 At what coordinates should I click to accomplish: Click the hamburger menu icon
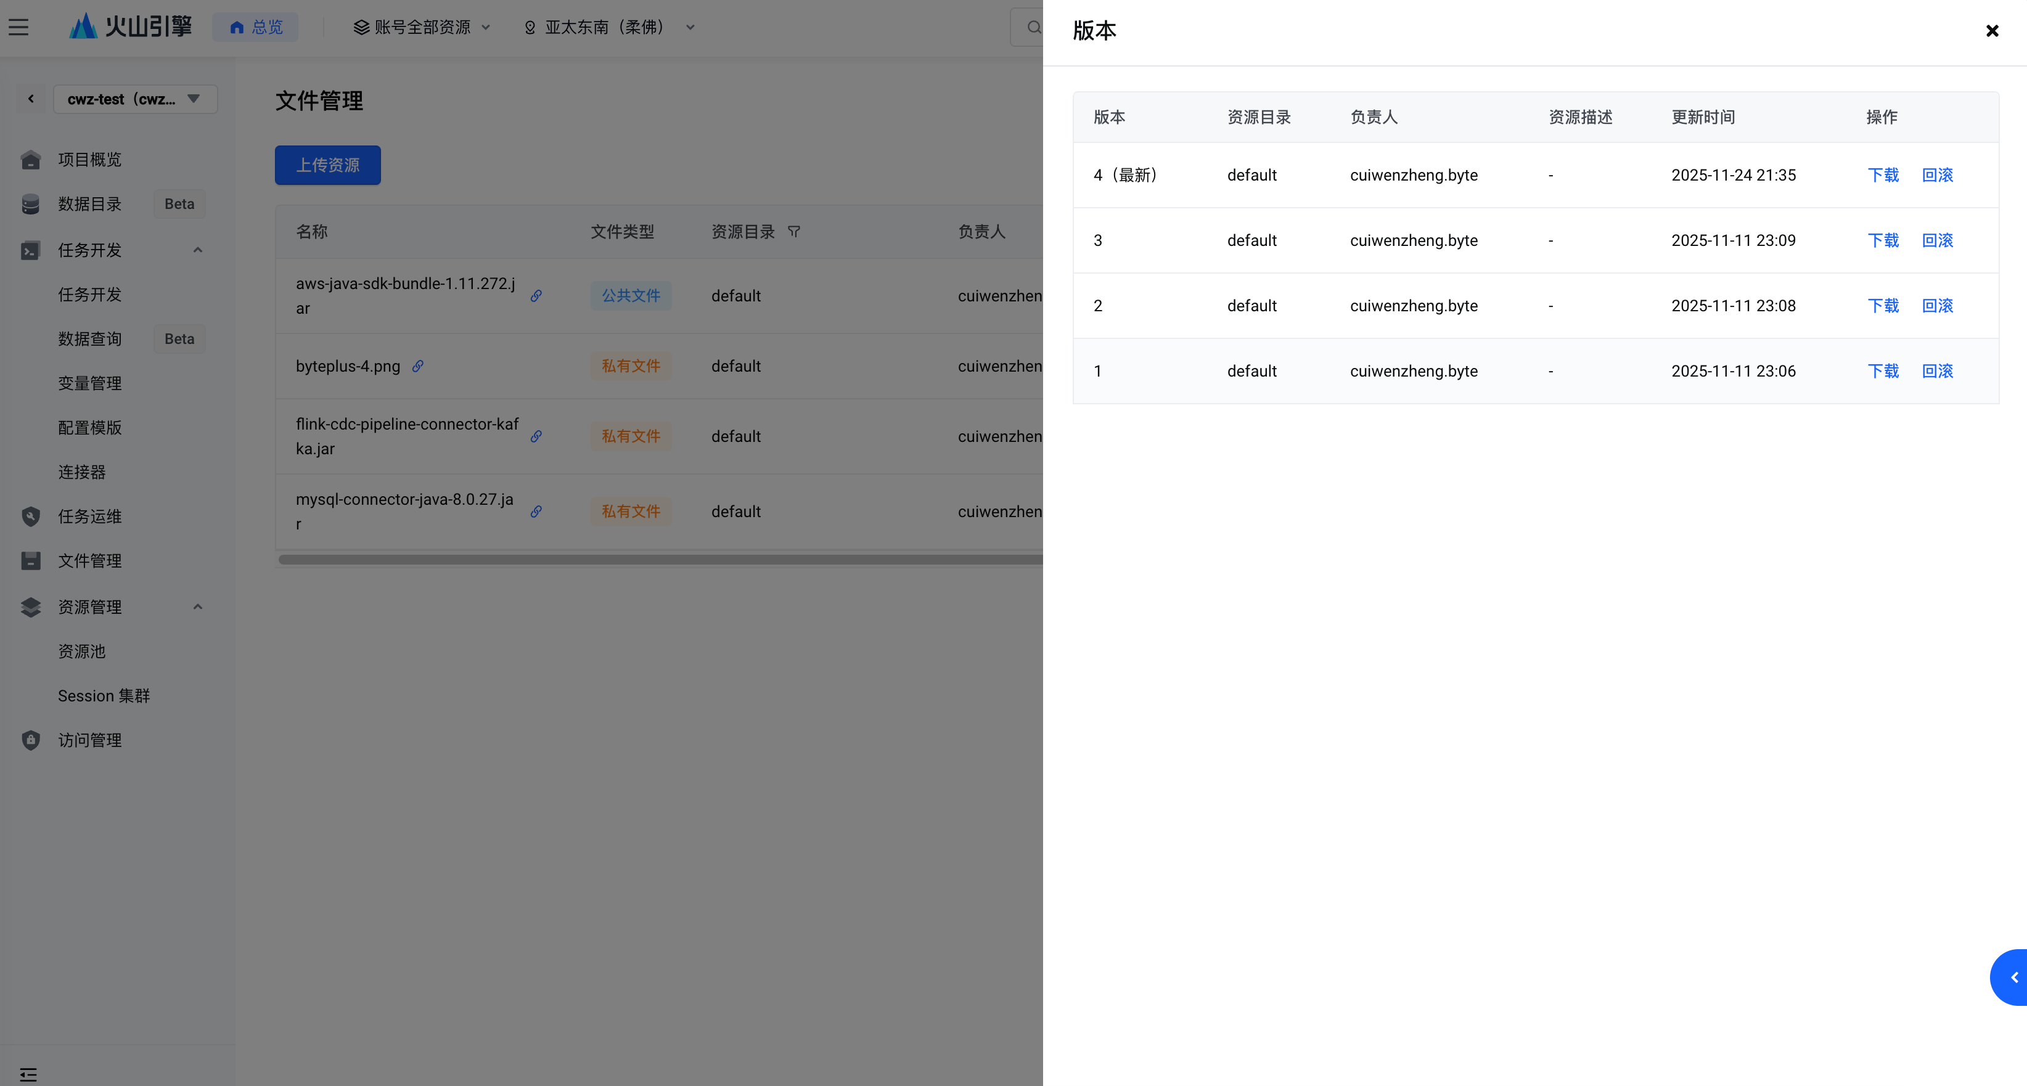point(19,28)
